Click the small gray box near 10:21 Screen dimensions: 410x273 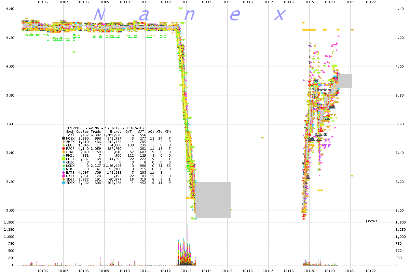coord(345,81)
